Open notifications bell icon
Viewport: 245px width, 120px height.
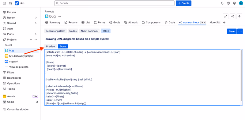(222, 3)
